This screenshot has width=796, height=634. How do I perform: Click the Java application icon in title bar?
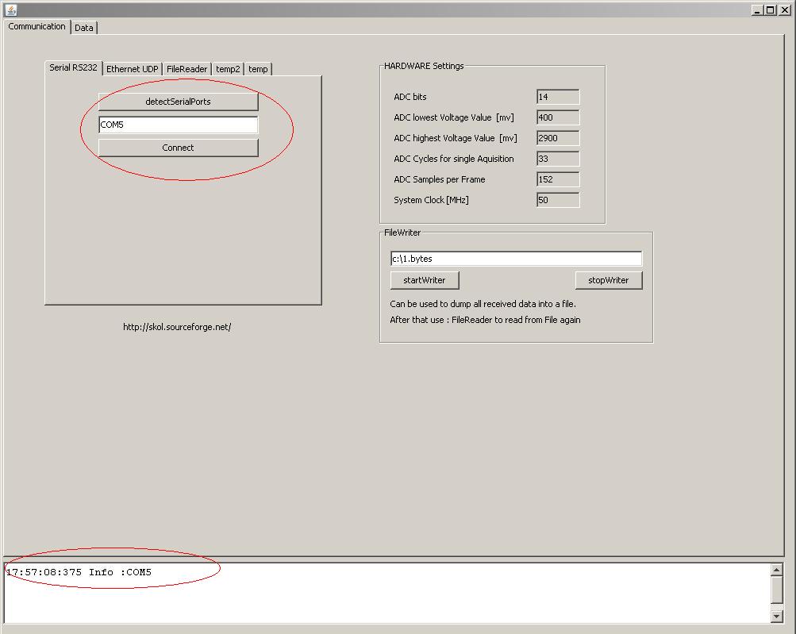coord(10,10)
